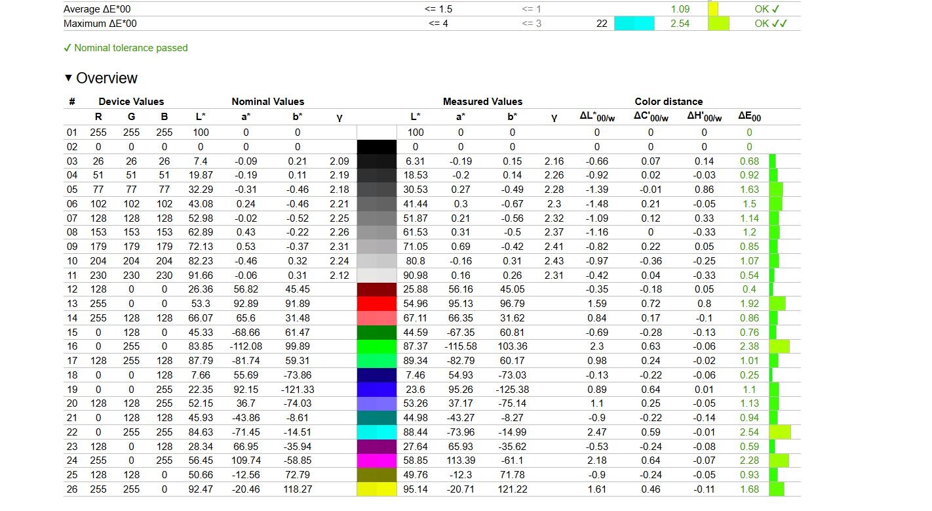The height and width of the screenshot is (511, 932).
Task: Select the black swatch in row 02
Action: click(x=377, y=147)
